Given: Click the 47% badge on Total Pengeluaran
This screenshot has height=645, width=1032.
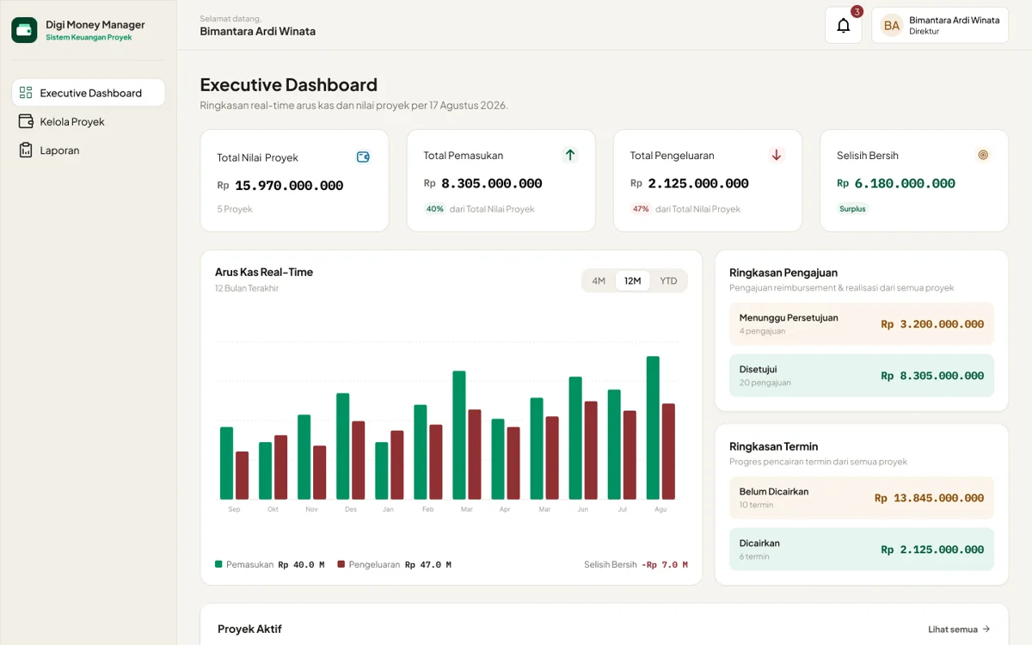Looking at the screenshot, I should point(642,209).
